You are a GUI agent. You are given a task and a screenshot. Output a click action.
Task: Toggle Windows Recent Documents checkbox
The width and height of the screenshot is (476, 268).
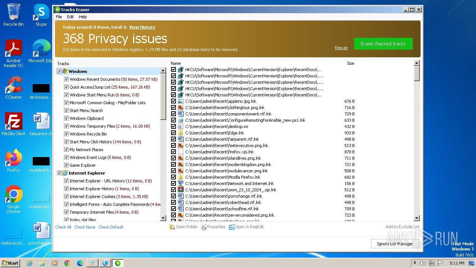point(66,79)
